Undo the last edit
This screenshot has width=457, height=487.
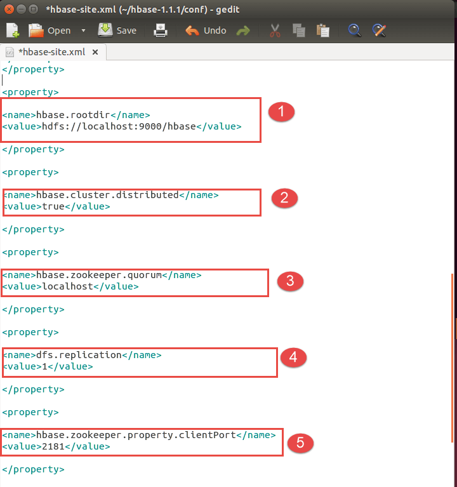[x=206, y=30]
